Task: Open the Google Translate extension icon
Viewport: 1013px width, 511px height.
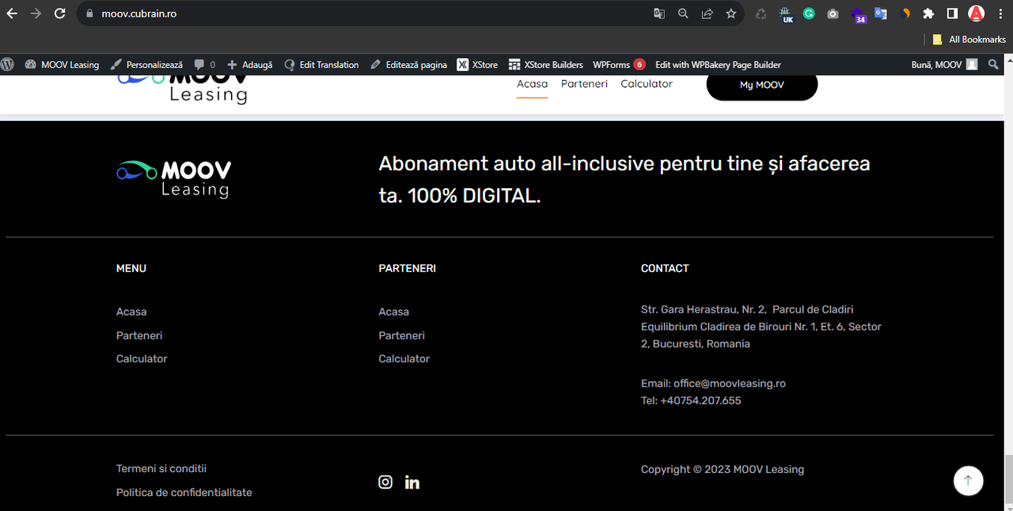Action: pyautogui.click(x=881, y=13)
